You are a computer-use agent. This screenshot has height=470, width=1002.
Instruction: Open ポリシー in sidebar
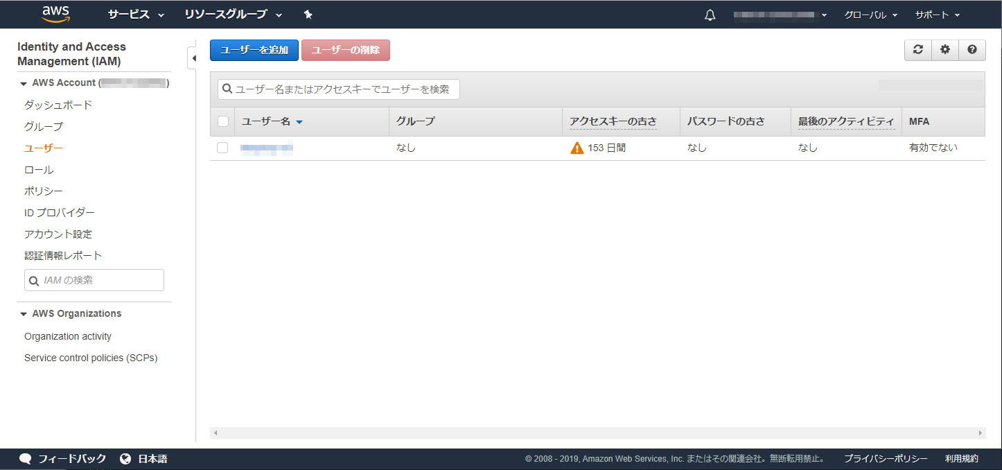(x=44, y=191)
